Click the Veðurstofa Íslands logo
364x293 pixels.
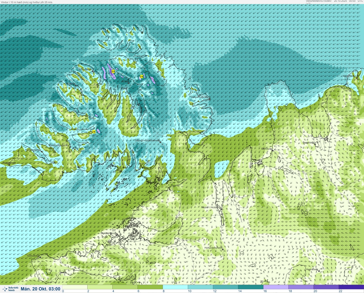(10, 289)
